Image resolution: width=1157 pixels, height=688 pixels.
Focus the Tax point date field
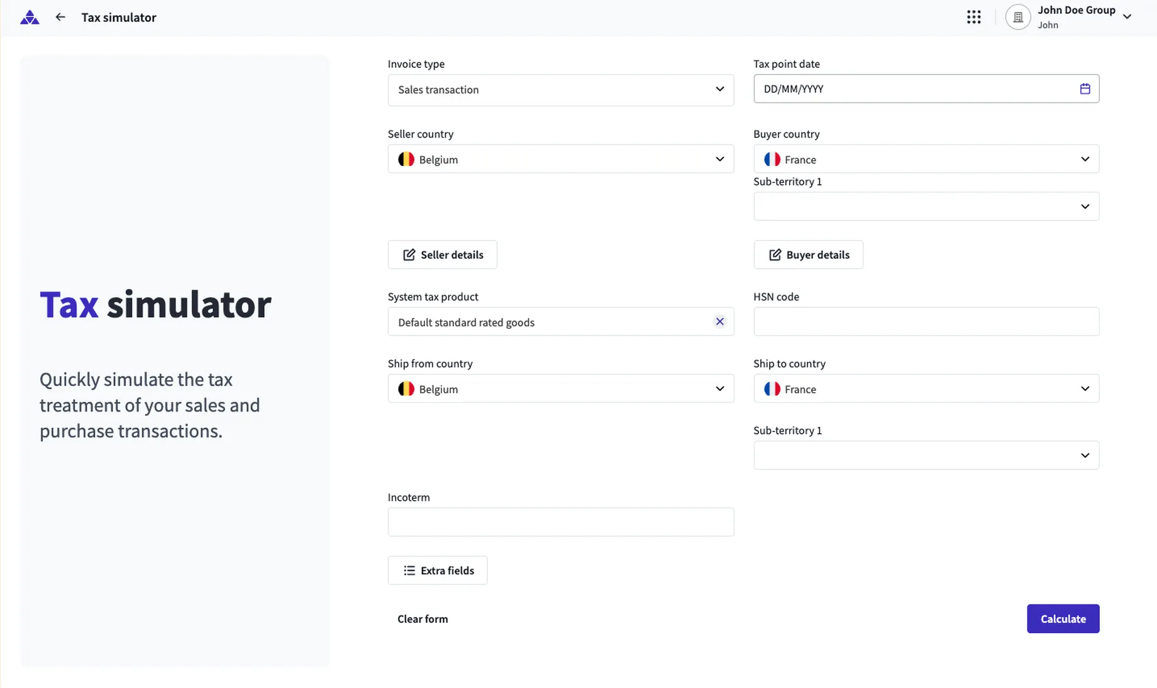click(926, 89)
